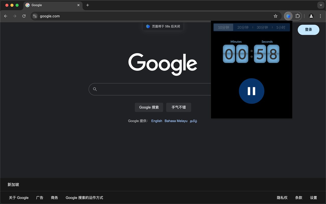Switch Google language to Bahasa Melayu
Viewport: 326px width, 204px height.
pos(176,121)
